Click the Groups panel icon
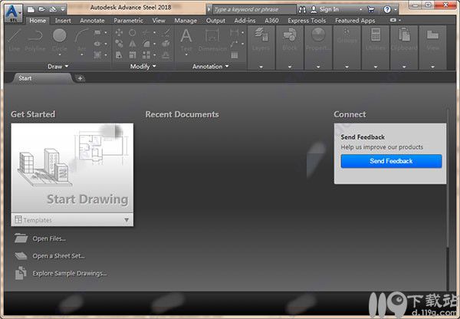 (x=347, y=33)
